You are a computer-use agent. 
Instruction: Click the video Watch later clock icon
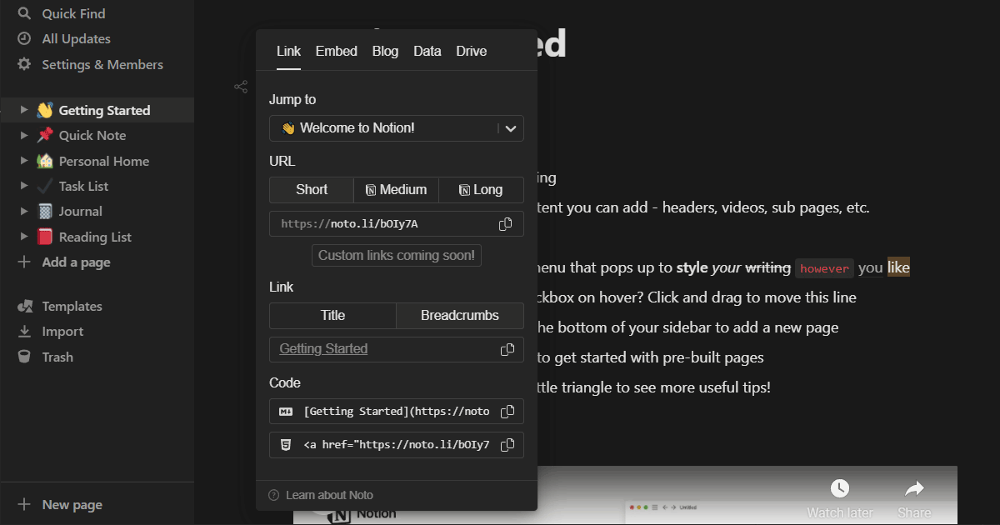(839, 488)
